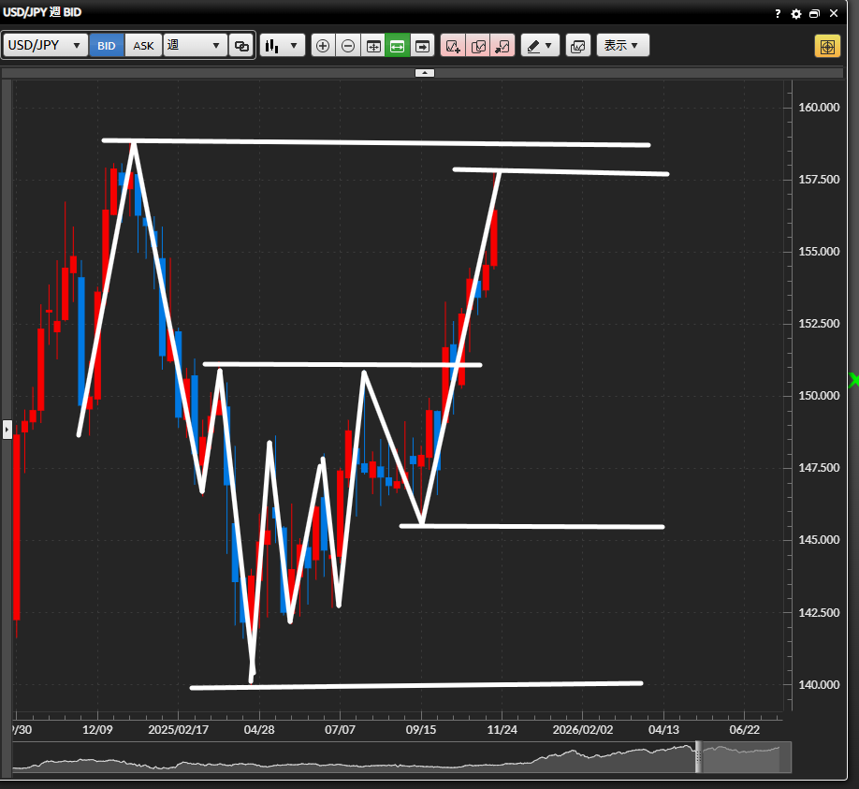The height and width of the screenshot is (789, 859).
Task: Open the help question mark button
Action: pyautogui.click(x=778, y=14)
